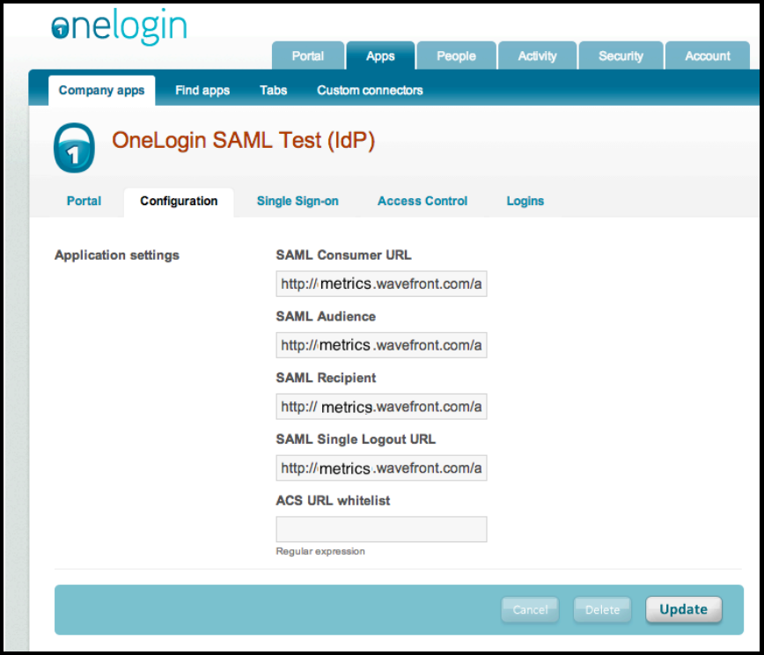Viewport: 764px width, 655px height.
Task: Open the People tab
Action: (x=456, y=55)
